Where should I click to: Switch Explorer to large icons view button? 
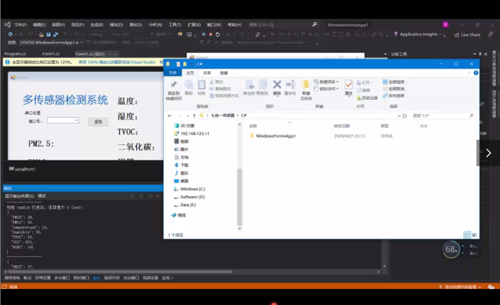point(475,235)
